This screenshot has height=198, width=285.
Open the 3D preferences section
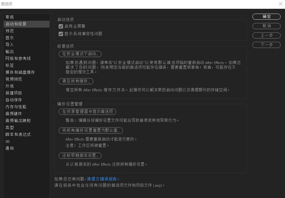pyautogui.click(x=9, y=141)
